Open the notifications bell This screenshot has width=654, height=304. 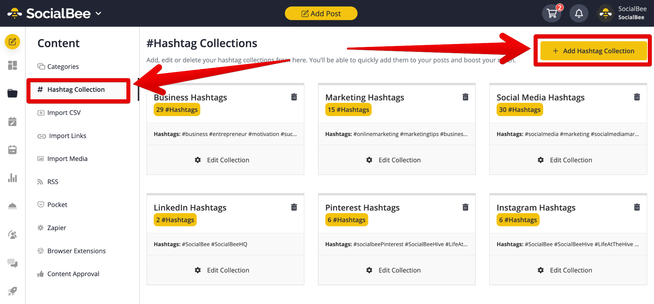point(579,14)
